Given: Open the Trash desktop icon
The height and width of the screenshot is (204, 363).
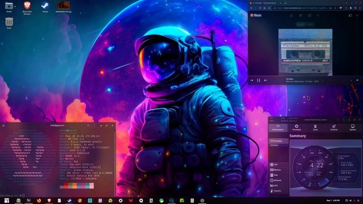Looking at the screenshot, I should (x=9, y=23).
